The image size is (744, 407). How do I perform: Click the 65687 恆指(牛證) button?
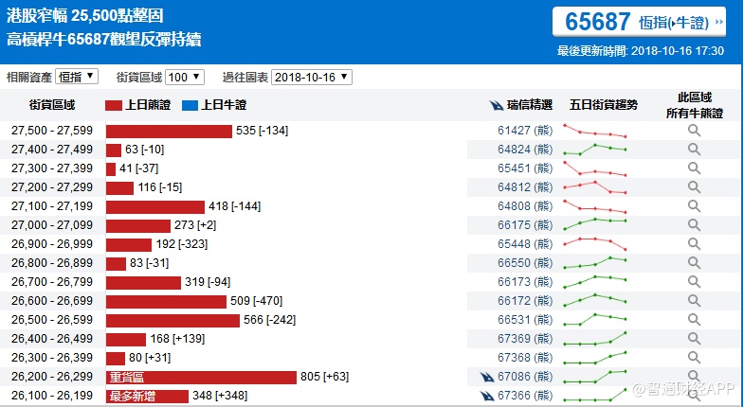[639, 23]
